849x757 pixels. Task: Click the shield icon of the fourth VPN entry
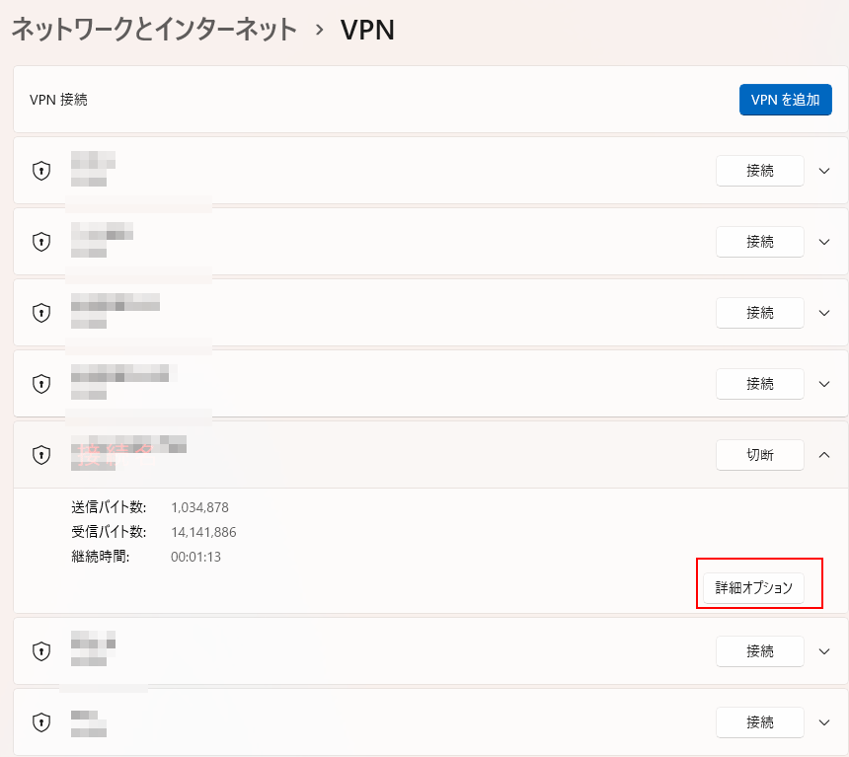coord(41,384)
